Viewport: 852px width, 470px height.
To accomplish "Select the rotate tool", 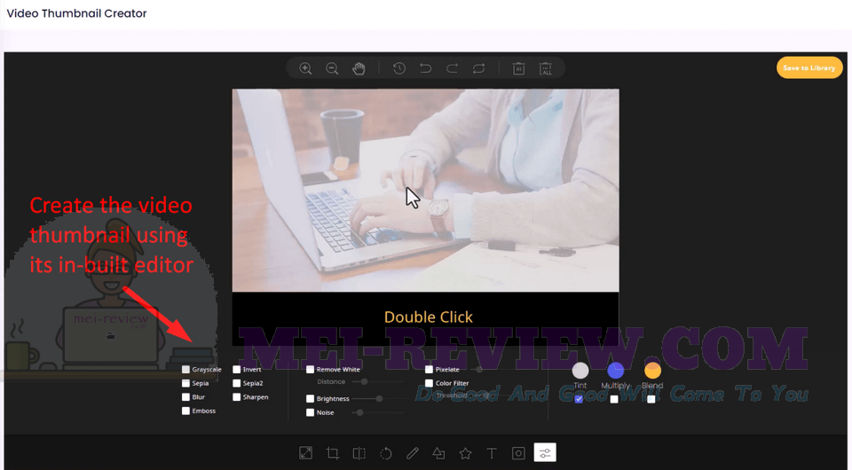I will [x=386, y=452].
